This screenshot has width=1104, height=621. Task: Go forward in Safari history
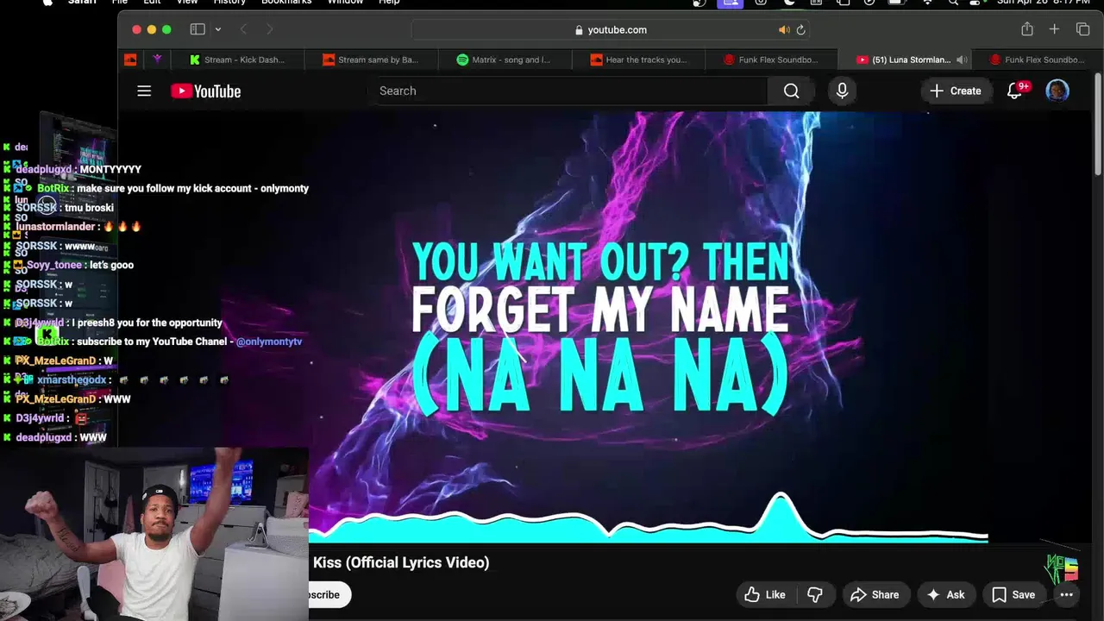click(x=269, y=29)
